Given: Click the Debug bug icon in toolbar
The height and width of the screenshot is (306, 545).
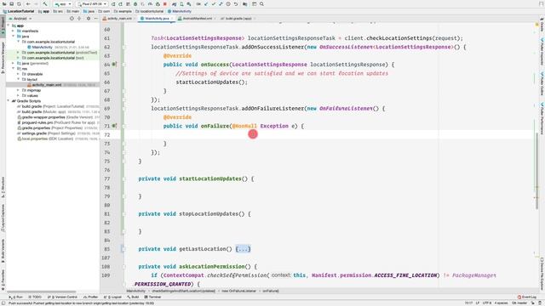Looking at the screenshot, I should (135, 3).
